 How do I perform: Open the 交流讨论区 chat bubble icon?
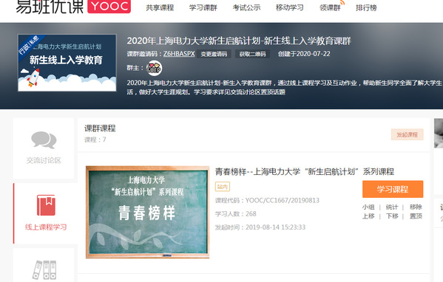[x=44, y=140]
